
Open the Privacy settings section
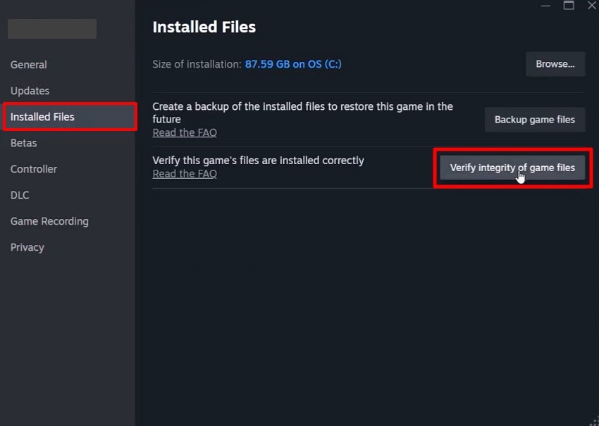(x=27, y=247)
